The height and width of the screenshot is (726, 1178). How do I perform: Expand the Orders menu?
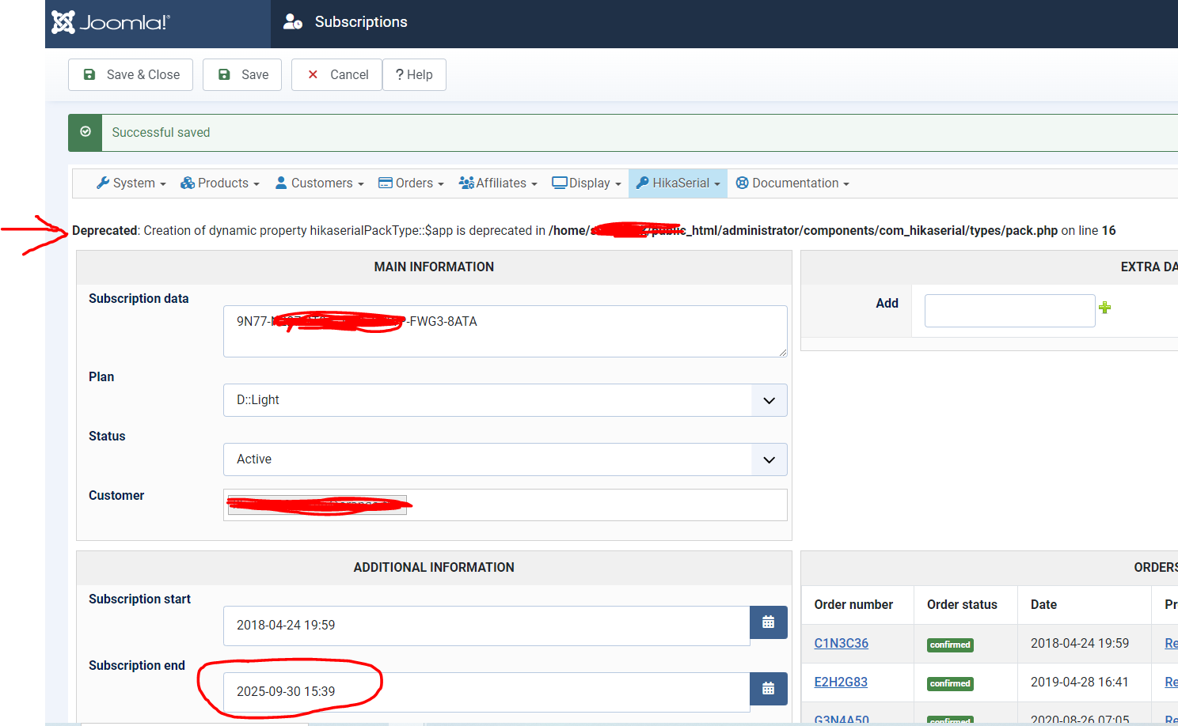click(x=411, y=183)
